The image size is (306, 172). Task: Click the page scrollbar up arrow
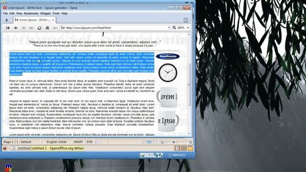click(x=189, y=34)
